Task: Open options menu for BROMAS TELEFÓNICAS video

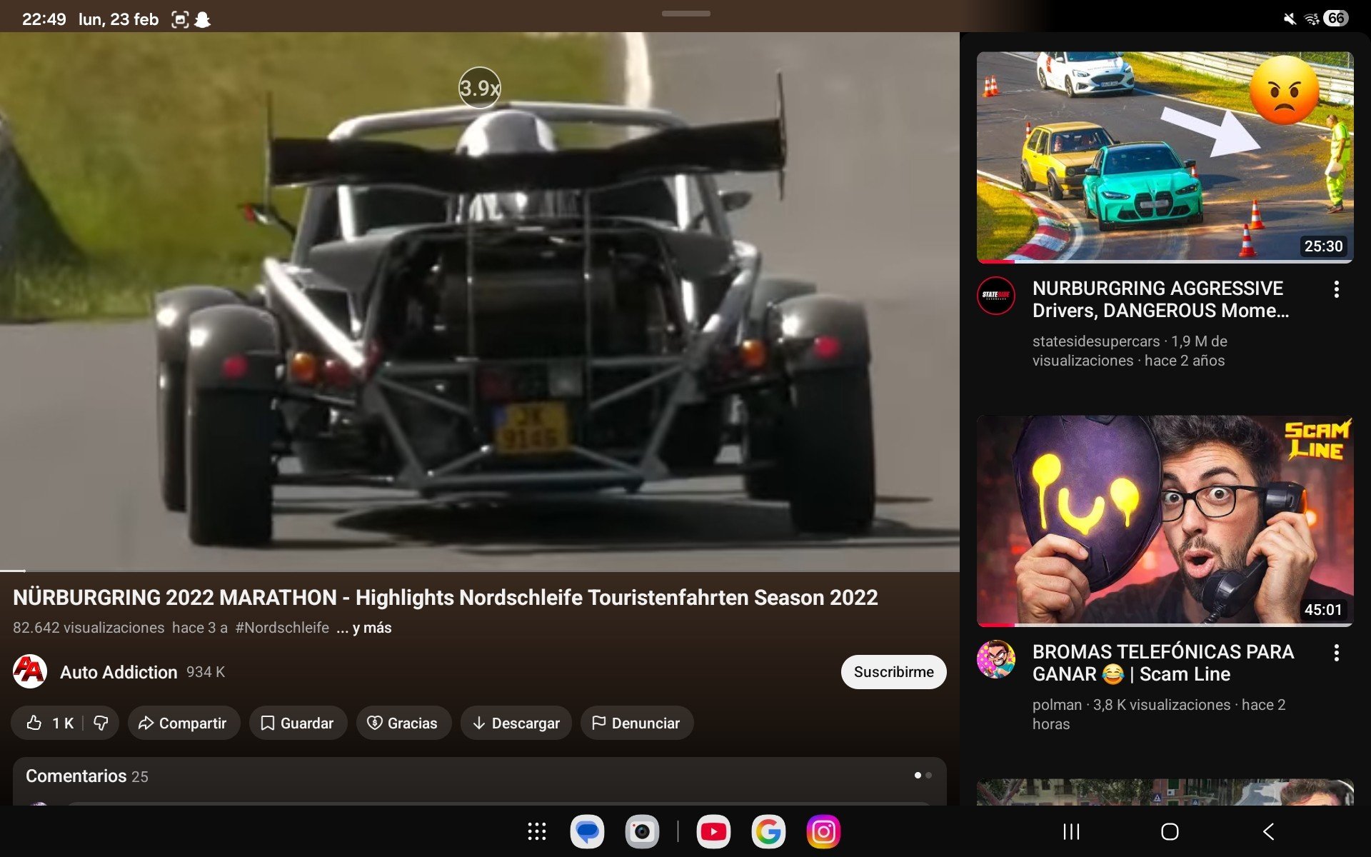Action: [1338, 651]
